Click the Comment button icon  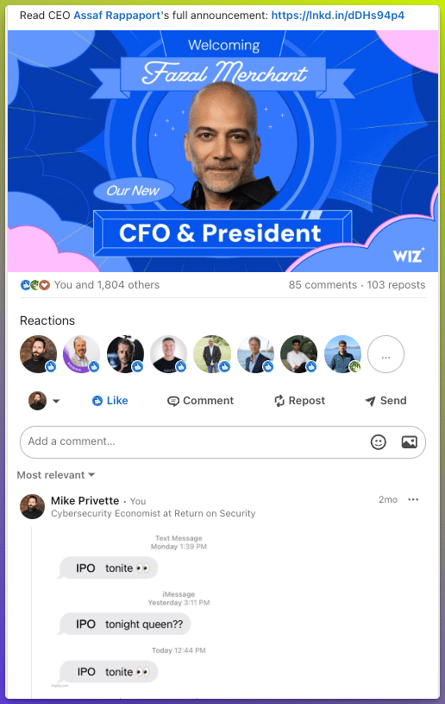173,401
